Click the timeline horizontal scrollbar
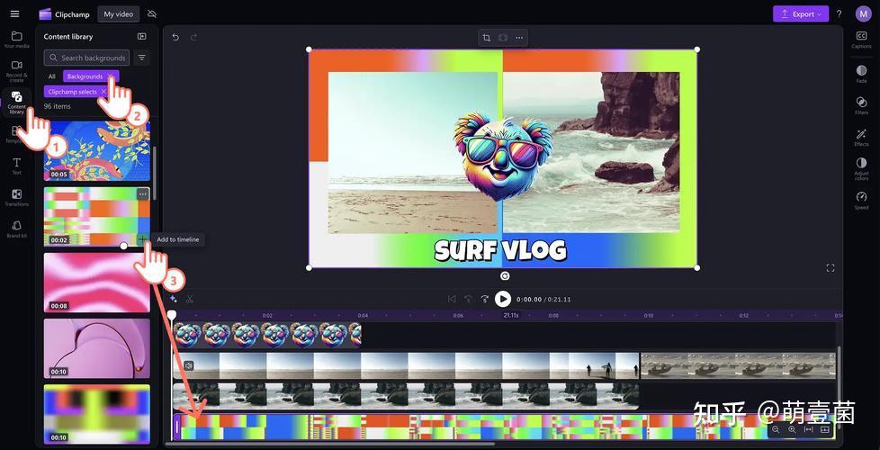Screen dimensions: 880x450 (329, 444)
